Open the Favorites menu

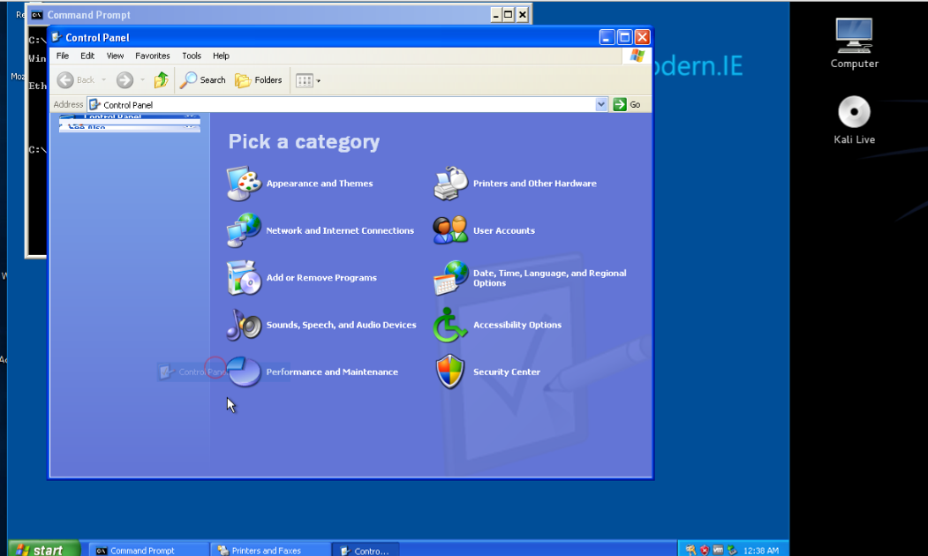pos(152,56)
